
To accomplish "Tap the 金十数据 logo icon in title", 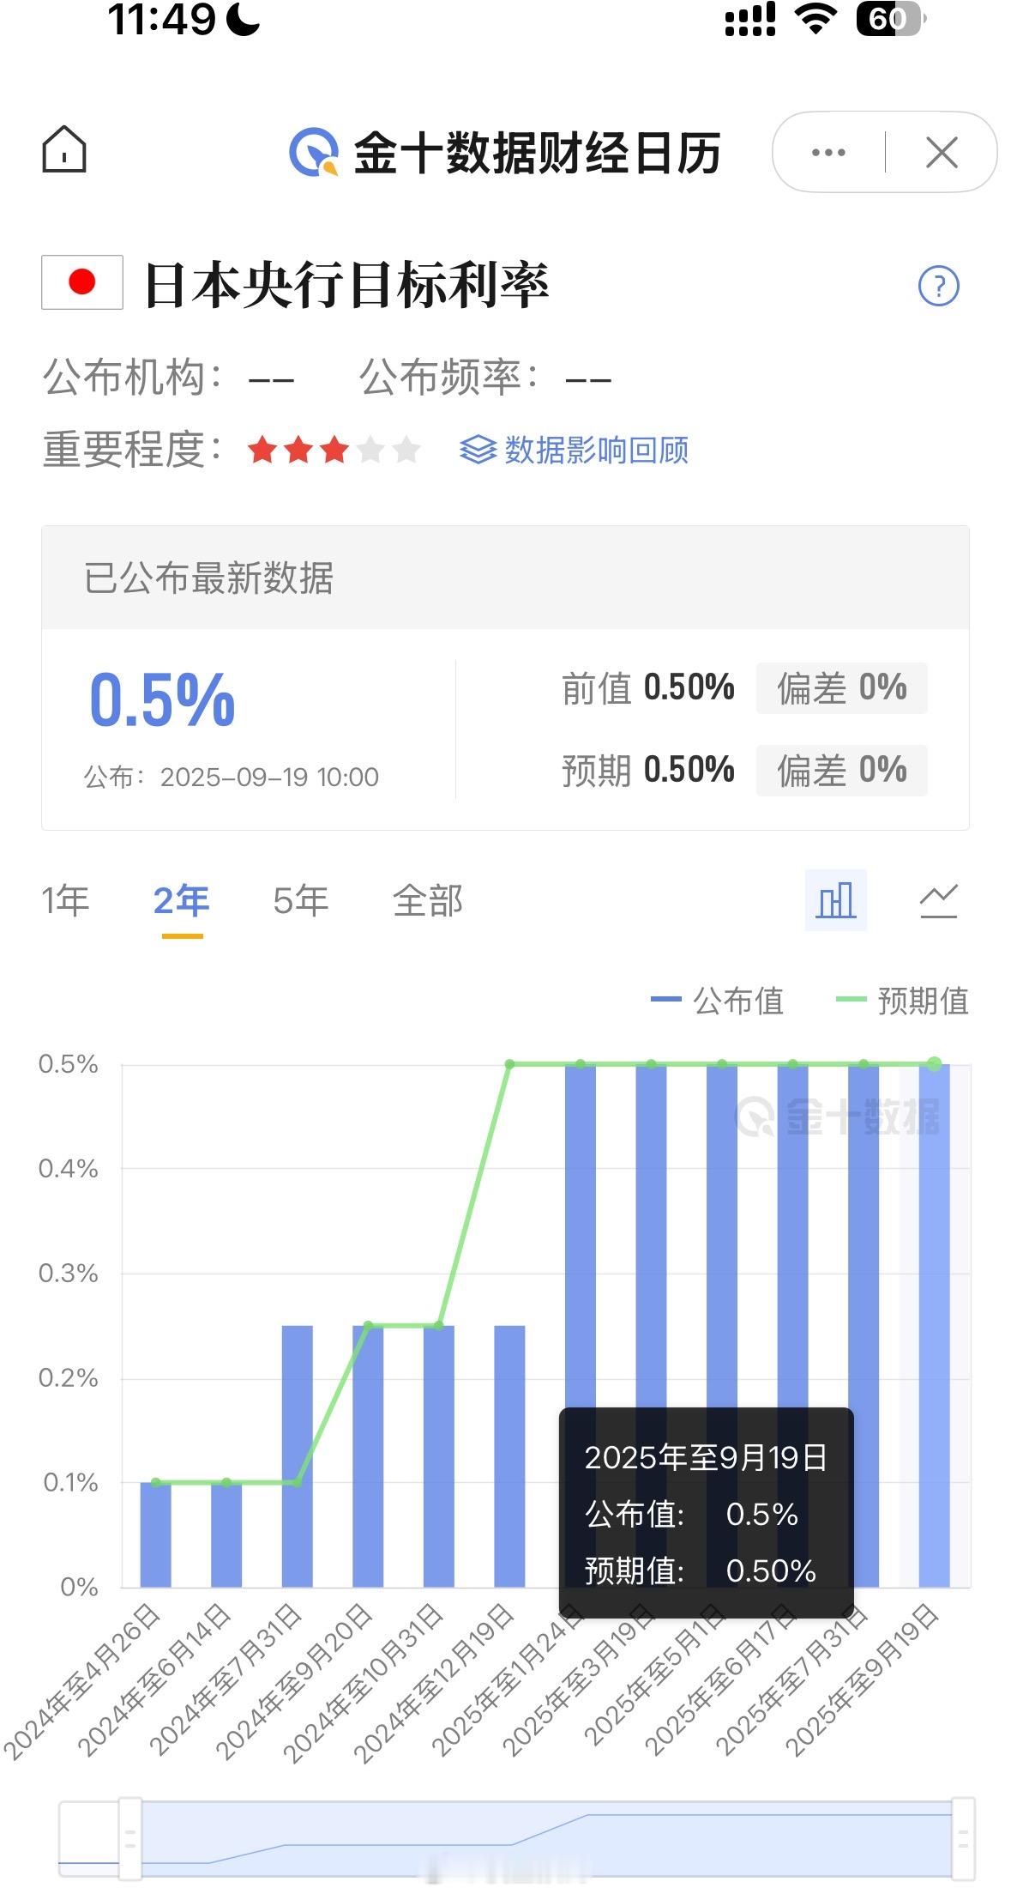I will click(x=314, y=153).
